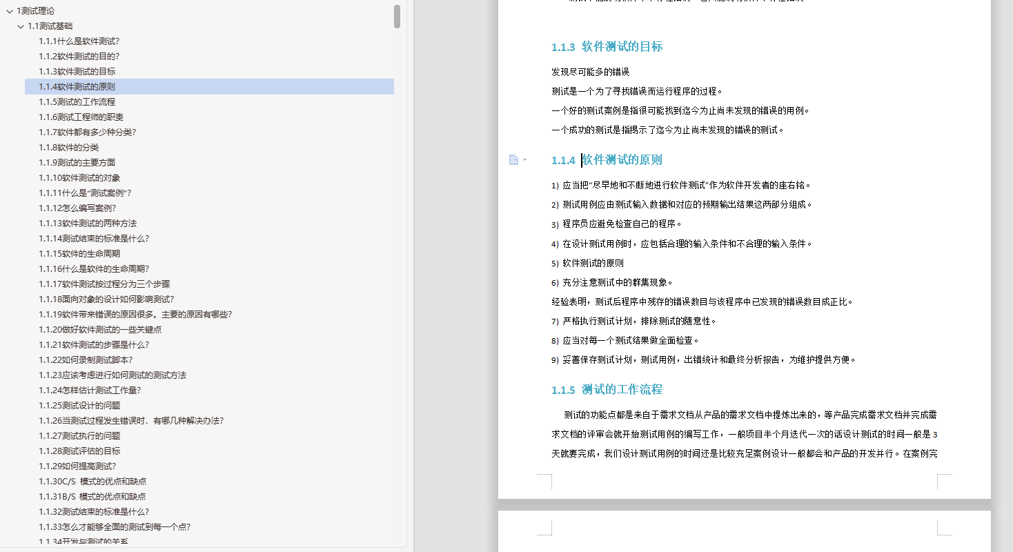The height and width of the screenshot is (552, 1013).
Task: Click list item 8) 应当对每一个测试结果做全面检查
Action: coord(626,340)
